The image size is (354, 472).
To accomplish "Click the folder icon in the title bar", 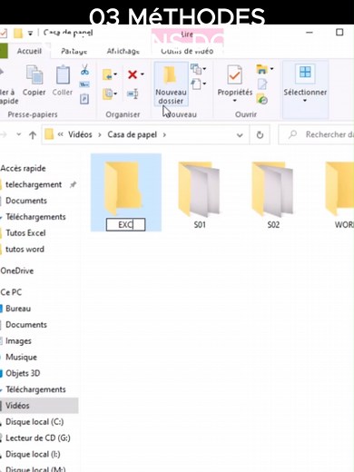I will click(18, 33).
